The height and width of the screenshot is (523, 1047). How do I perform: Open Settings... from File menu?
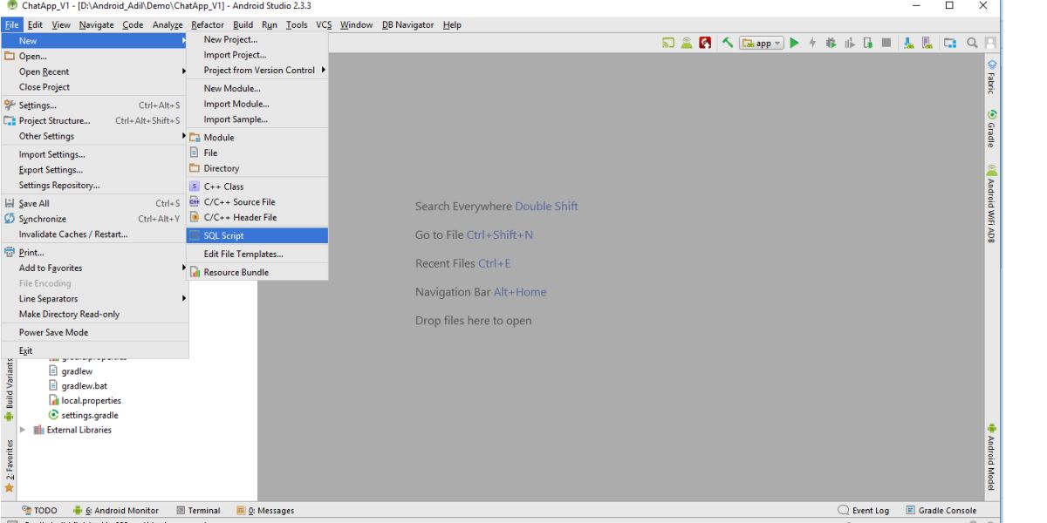pyautogui.click(x=95, y=105)
